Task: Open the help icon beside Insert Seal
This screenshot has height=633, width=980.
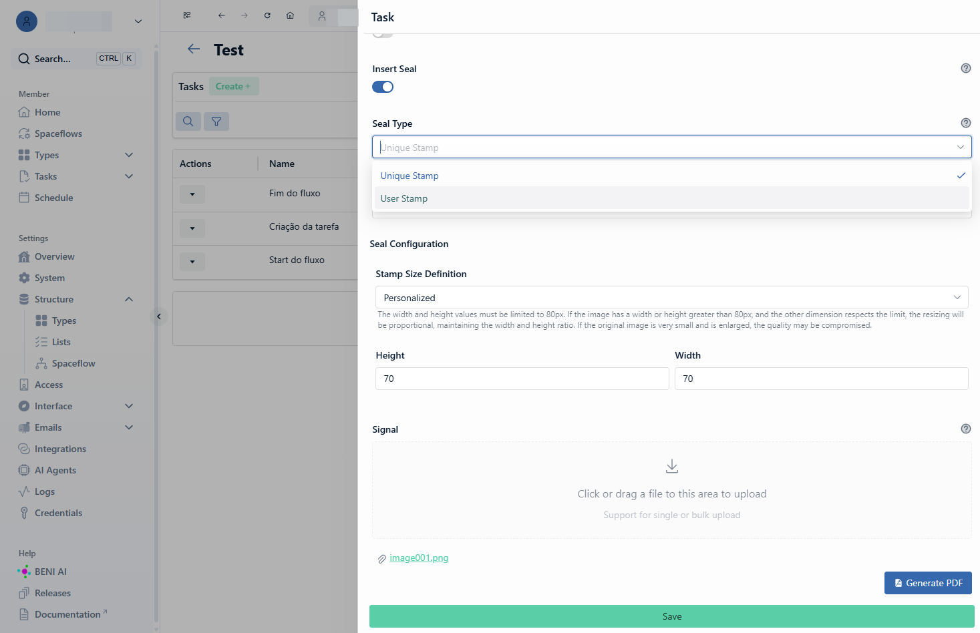Action: [966, 68]
